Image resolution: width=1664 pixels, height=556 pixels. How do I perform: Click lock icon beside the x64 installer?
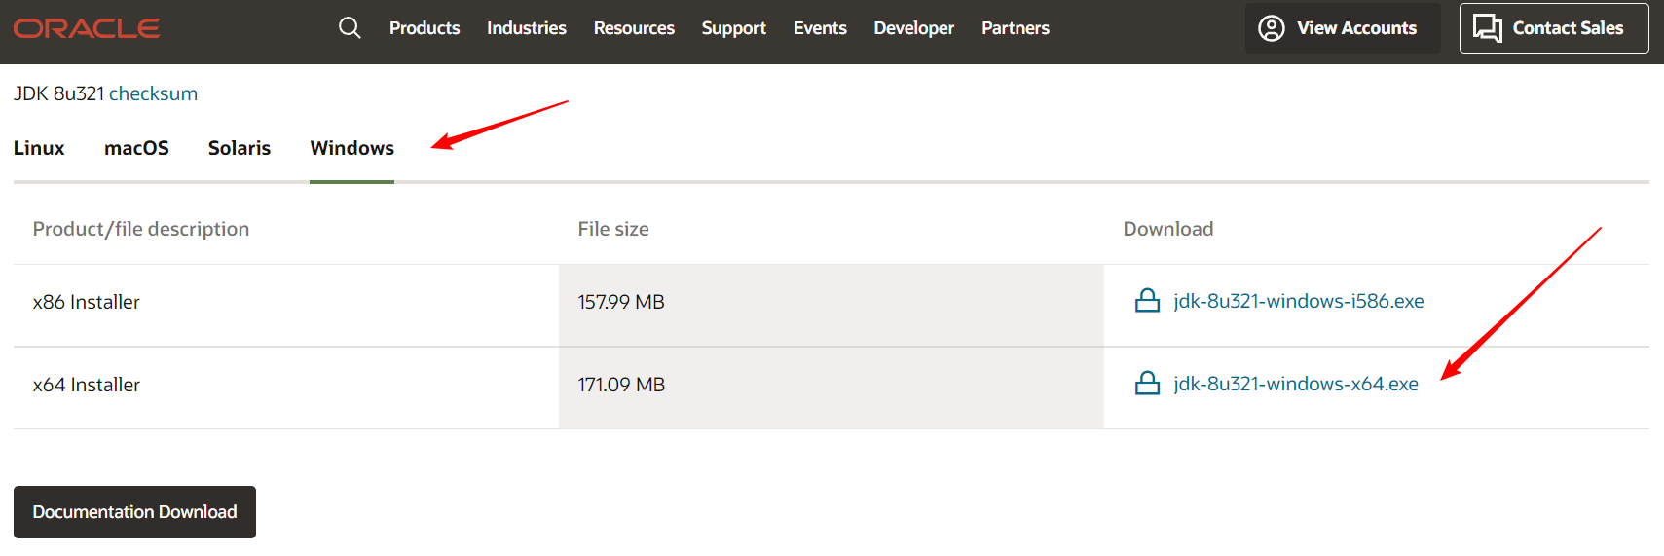(x=1147, y=384)
